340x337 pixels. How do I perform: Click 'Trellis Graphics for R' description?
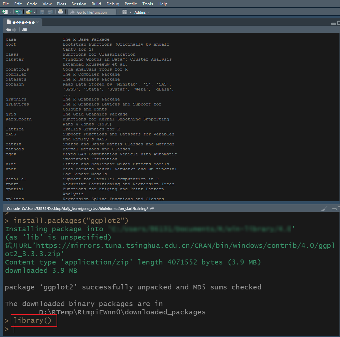[x=91, y=129]
